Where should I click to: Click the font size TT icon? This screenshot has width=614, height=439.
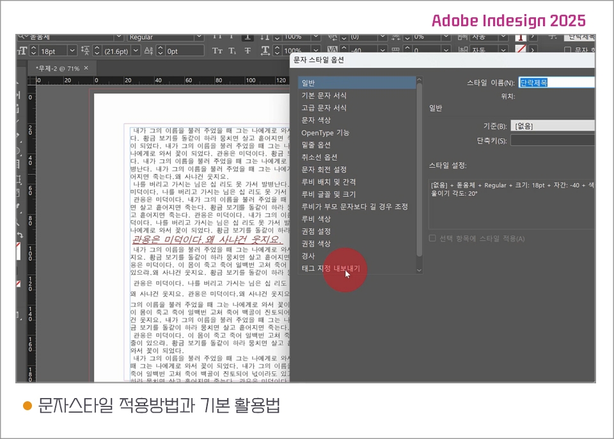click(22, 51)
